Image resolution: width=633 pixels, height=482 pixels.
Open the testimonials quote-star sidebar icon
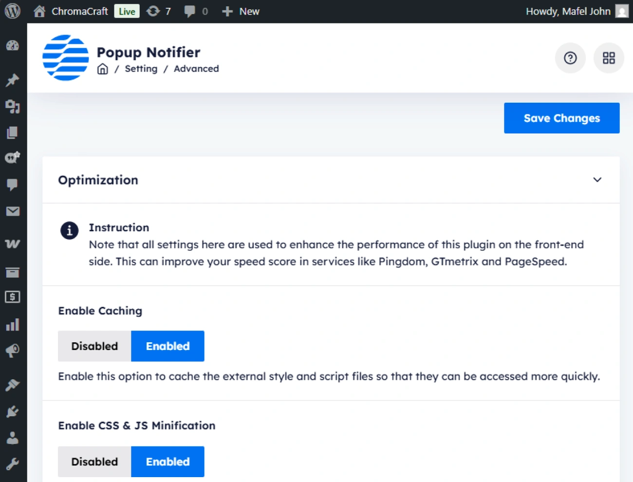(13, 157)
